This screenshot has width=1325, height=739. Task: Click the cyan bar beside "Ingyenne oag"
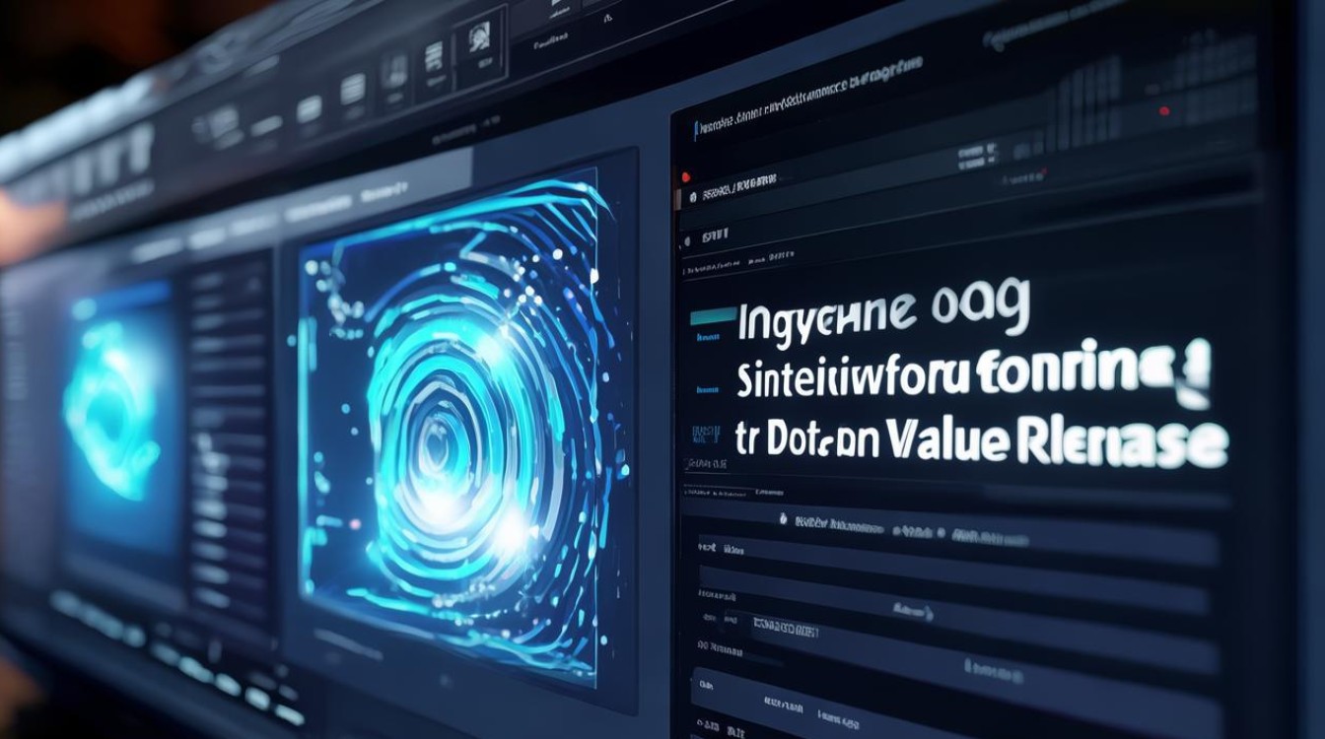click(x=713, y=315)
